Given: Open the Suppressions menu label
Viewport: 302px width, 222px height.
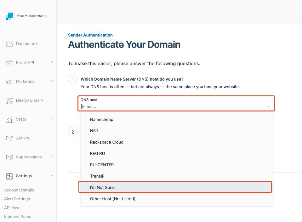Looking at the screenshot, I should pyautogui.click(x=29, y=157).
